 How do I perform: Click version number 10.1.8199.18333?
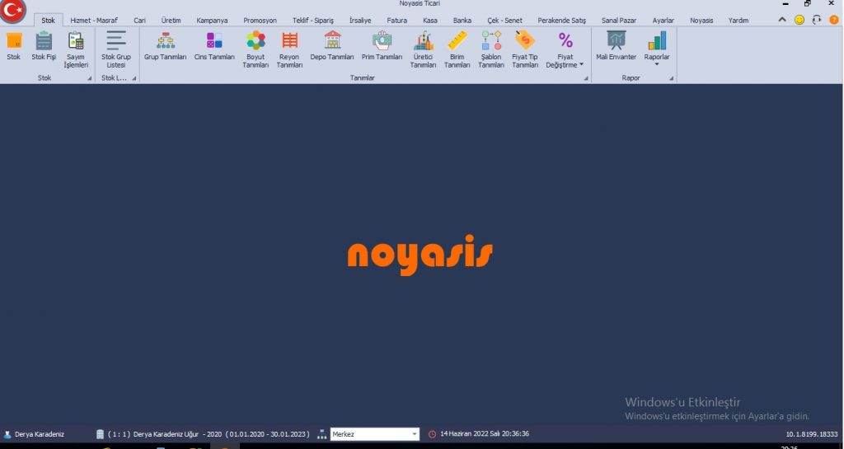[x=812, y=434]
